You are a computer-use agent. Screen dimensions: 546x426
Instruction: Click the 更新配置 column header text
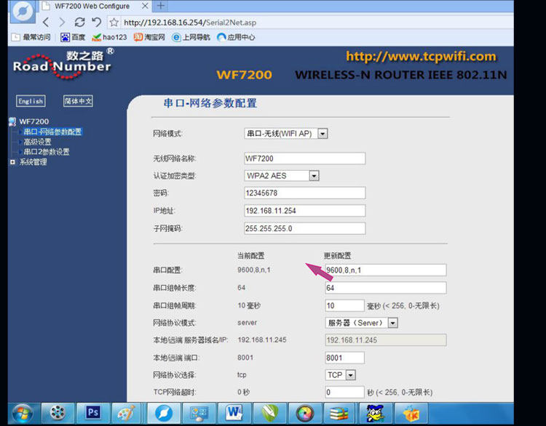337,256
